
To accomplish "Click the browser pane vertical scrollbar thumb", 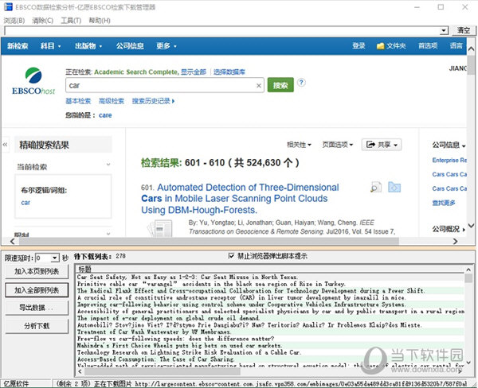I will coord(471,65).
